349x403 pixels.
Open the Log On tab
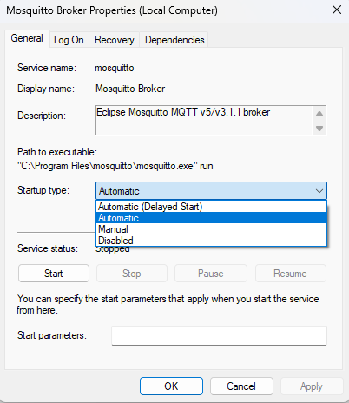coord(69,40)
